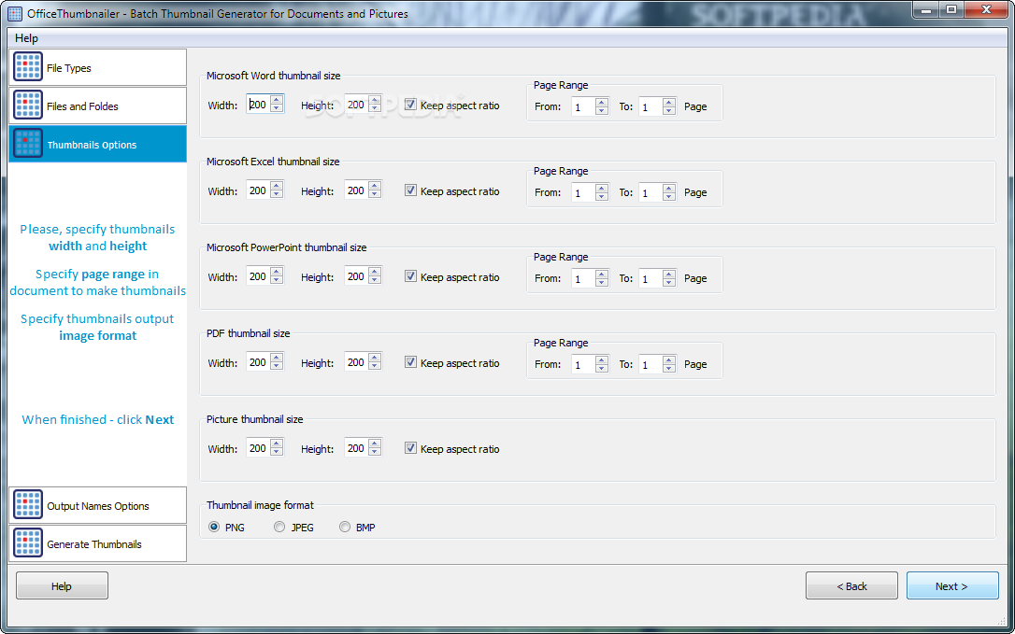Screen dimensions: 1015x634
Task: Click the Generate Thumbnails sidebar icon
Action: point(28,543)
